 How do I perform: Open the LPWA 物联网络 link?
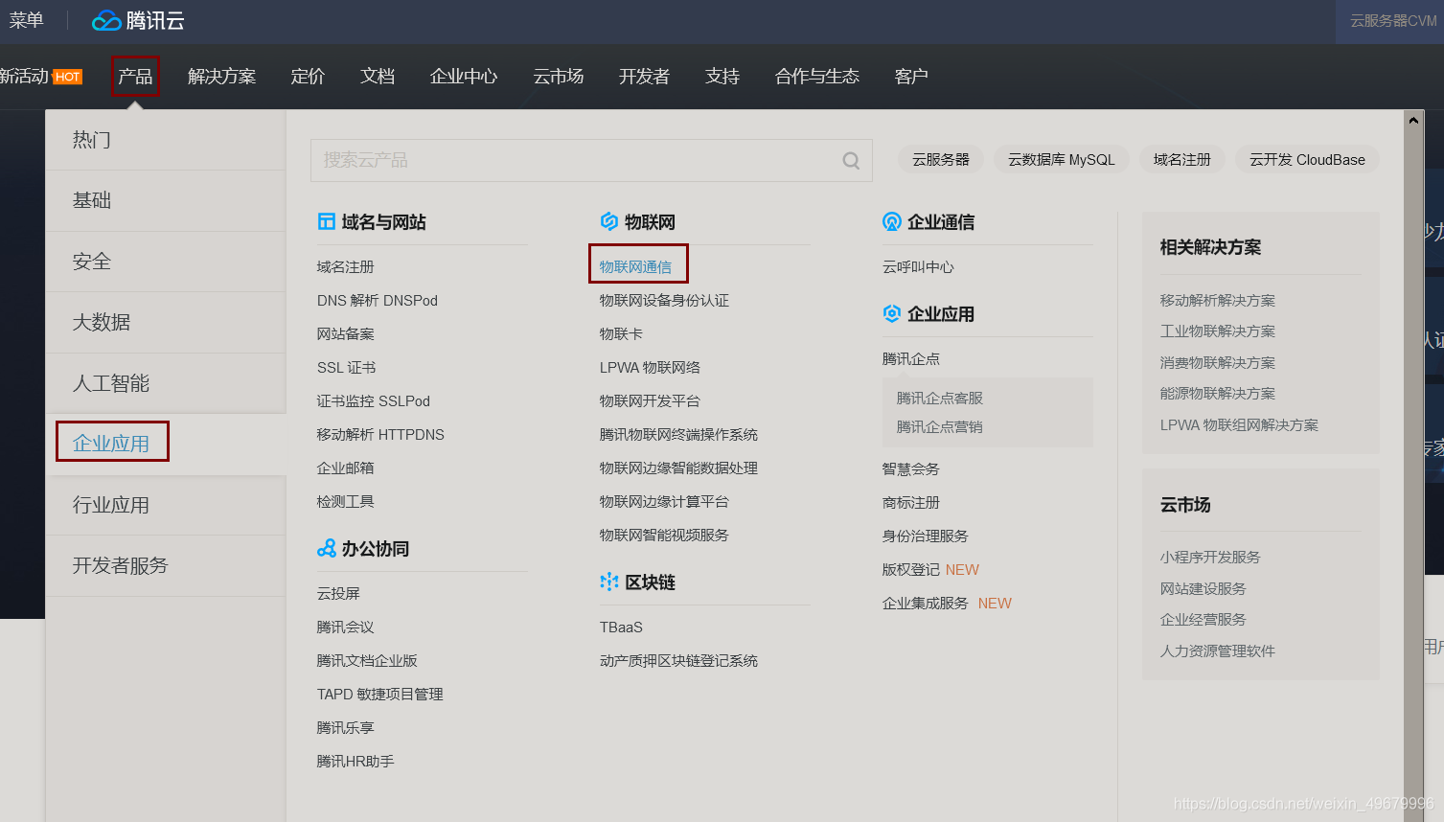(650, 367)
